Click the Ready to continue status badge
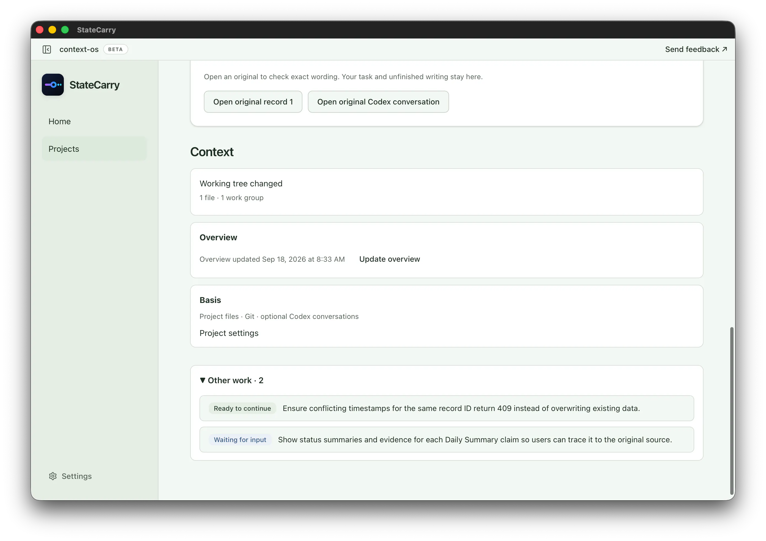 click(x=242, y=408)
